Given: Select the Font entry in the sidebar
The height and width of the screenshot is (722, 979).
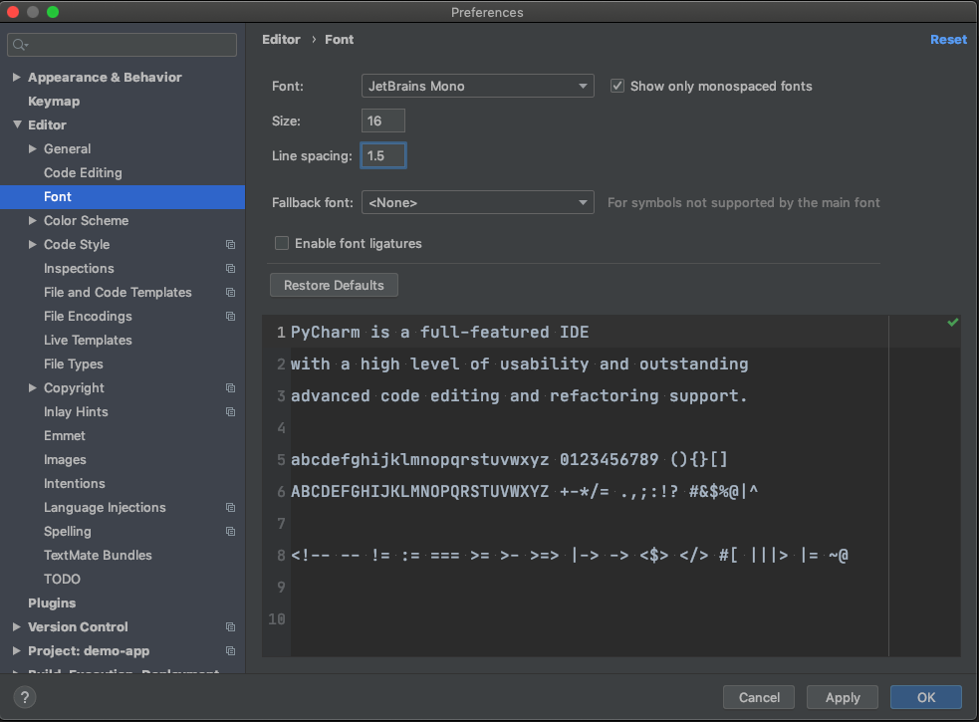Looking at the screenshot, I should (x=57, y=196).
